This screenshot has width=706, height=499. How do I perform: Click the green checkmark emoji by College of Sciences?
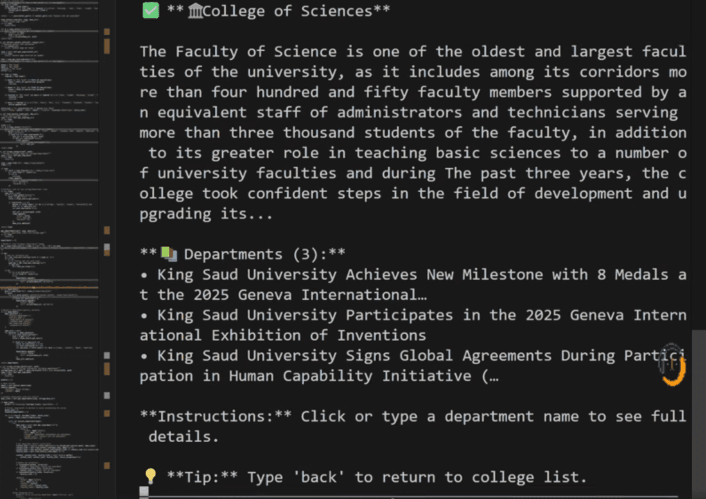tap(150, 11)
